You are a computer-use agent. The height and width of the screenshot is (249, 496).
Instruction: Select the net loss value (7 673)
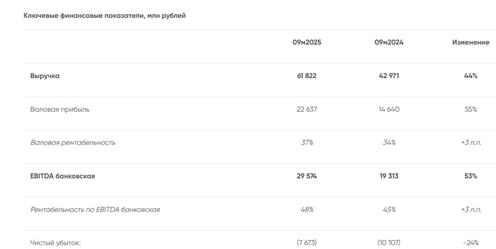click(x=307, y=243)
